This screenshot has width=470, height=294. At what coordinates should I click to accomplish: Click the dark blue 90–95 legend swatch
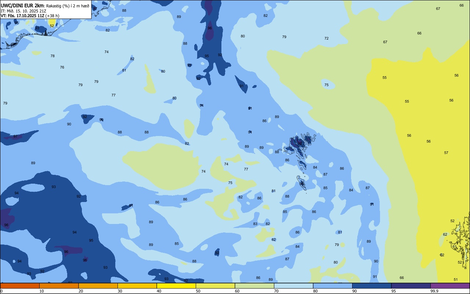tap(372, 286)
